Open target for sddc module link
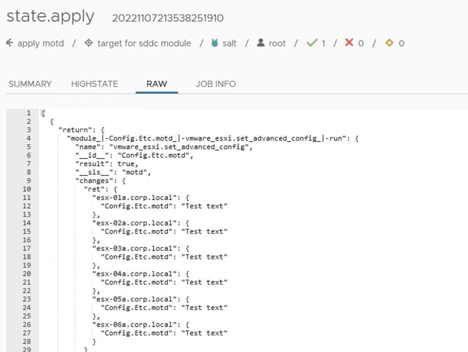468x352 pixels. click(x=144, y=43)
